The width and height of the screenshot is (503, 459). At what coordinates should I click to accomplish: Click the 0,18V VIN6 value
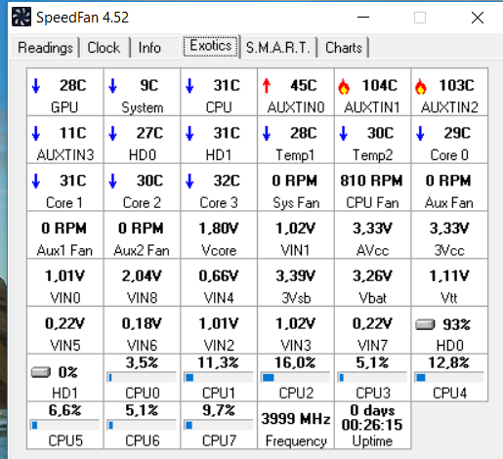point(142,323)
